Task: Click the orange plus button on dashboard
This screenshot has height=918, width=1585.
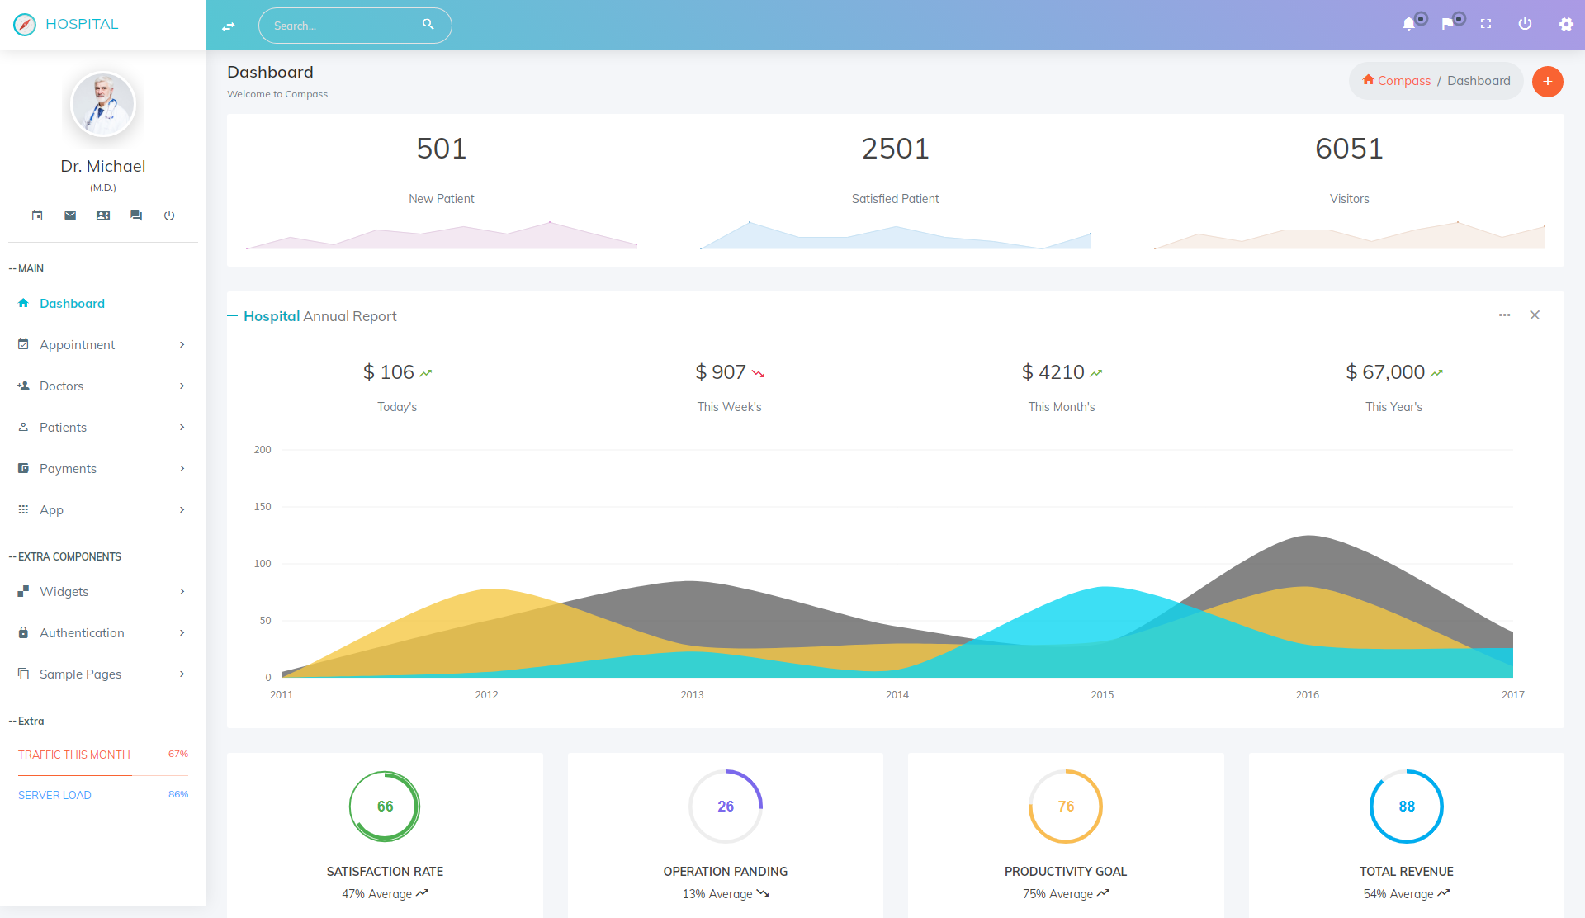Action: click(x=1548, y=82)
